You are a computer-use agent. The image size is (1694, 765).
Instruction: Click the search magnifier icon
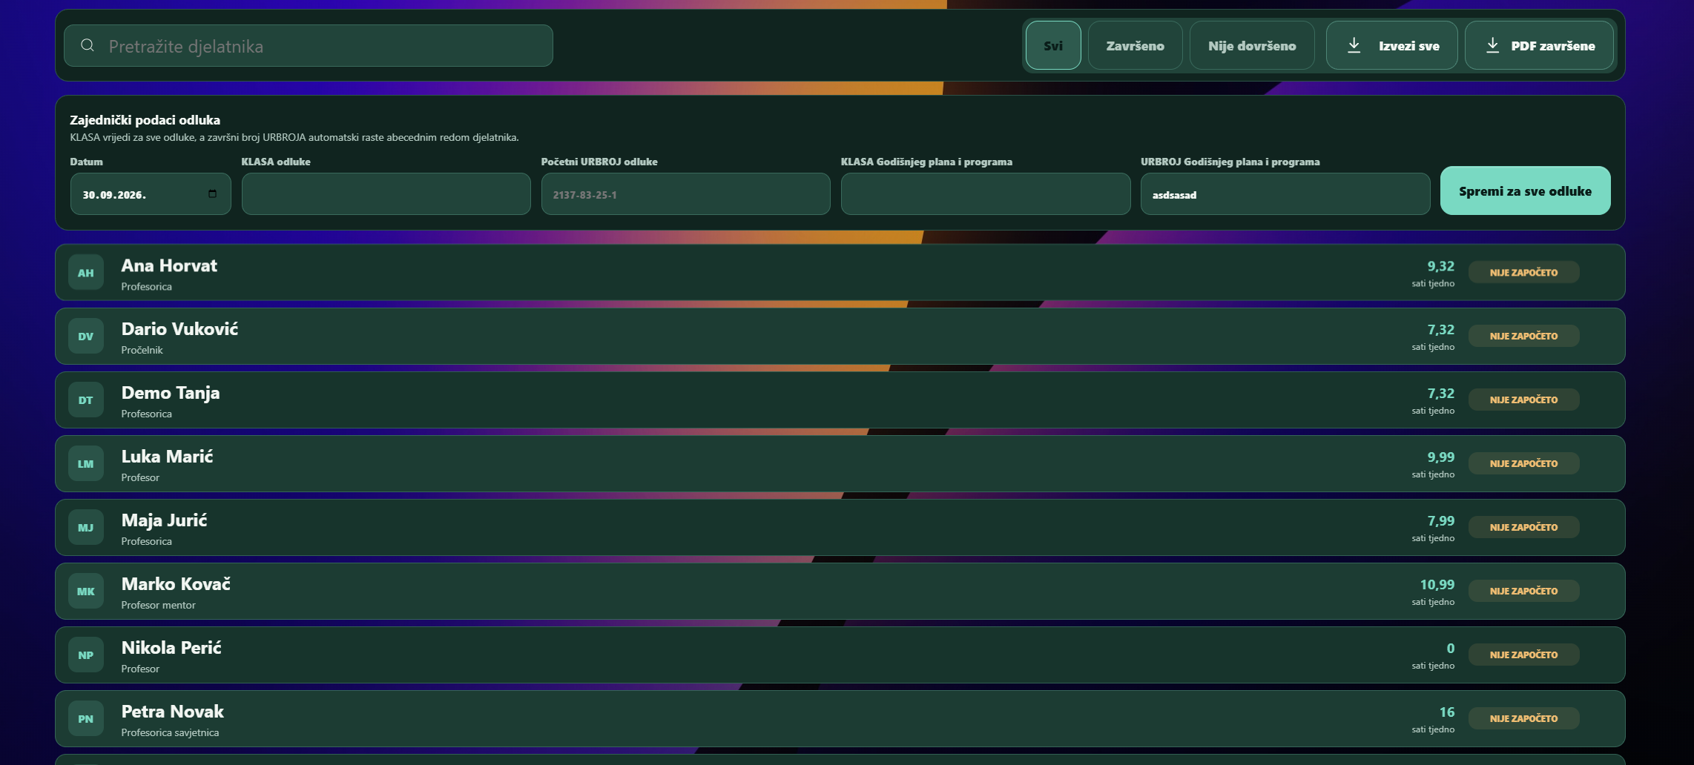(x=88, y=45)
